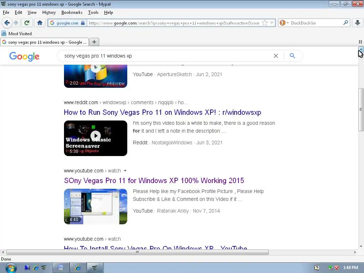
Task: Open the Help menu
Action: click(x=108, y=12)
